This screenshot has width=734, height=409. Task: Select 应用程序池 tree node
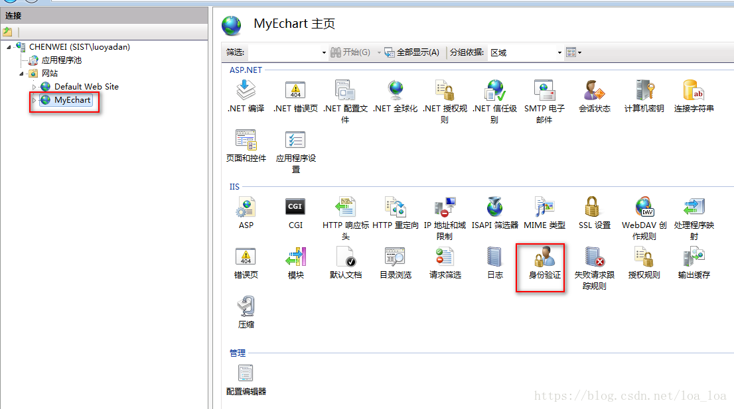61,60
